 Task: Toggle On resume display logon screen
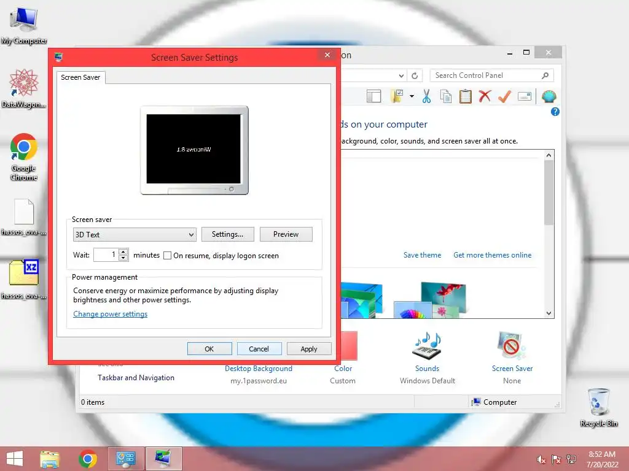click(x=167, y=256)
